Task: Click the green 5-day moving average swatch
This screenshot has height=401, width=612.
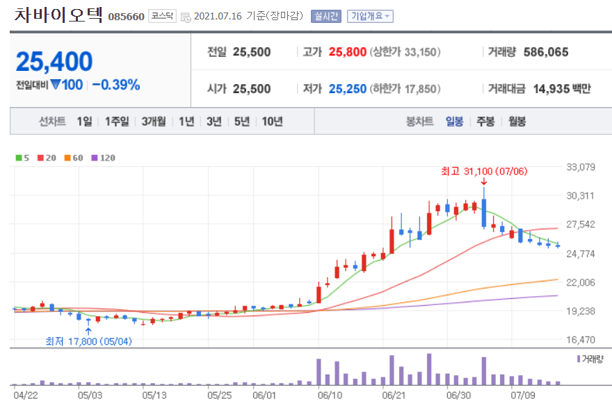Action: point(18,158)
